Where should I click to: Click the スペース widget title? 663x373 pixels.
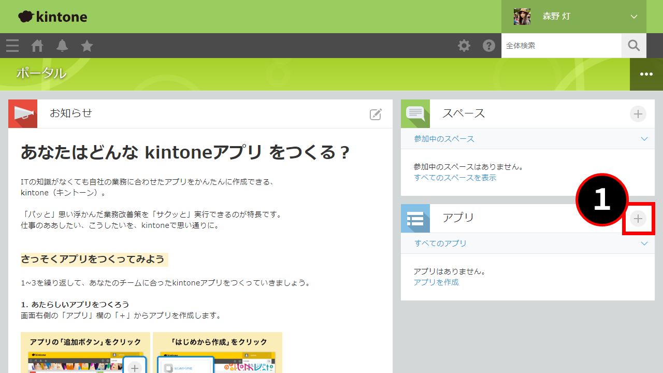click(464, 113)
